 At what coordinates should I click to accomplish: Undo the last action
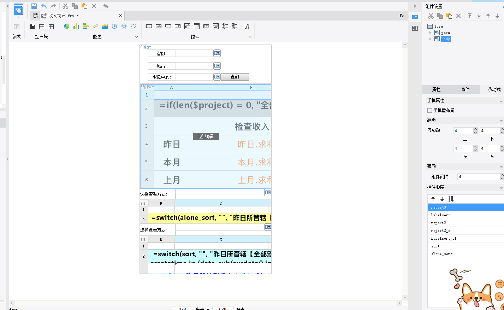[44, 6]
